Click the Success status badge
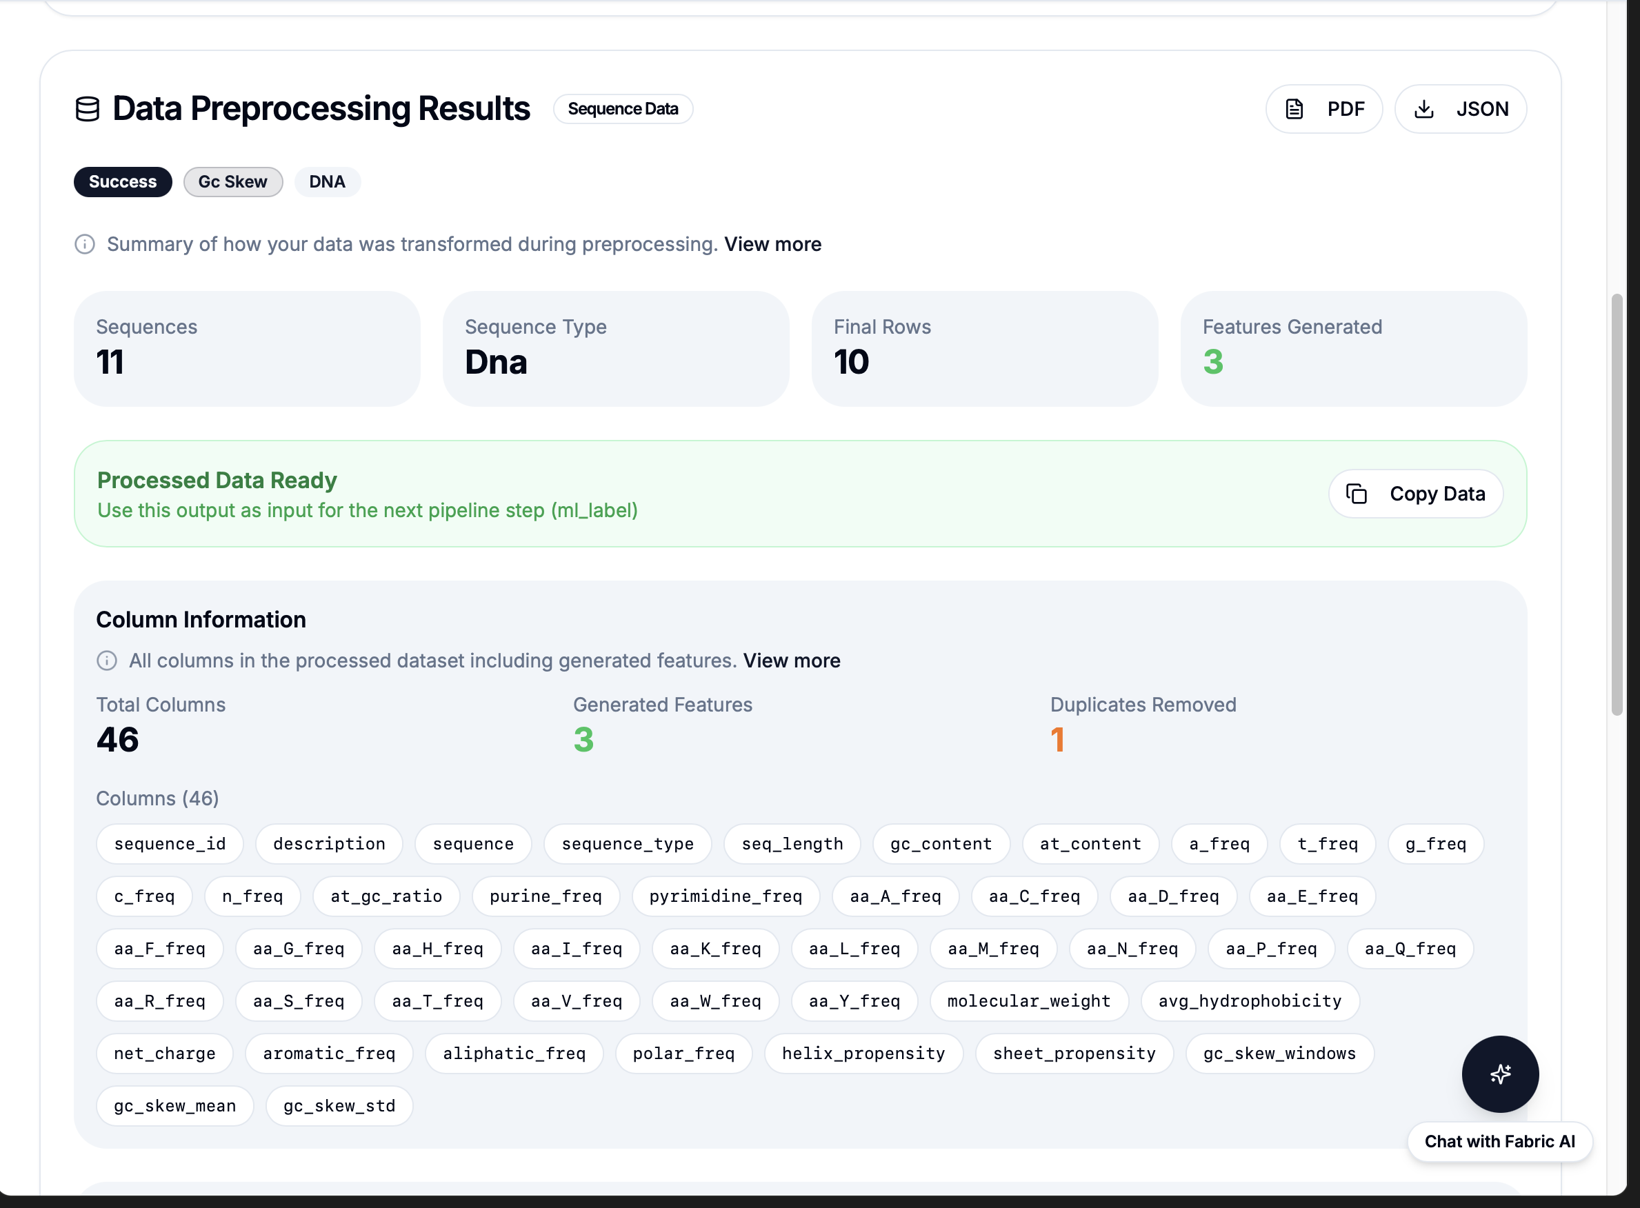 [x=123, y=182]
